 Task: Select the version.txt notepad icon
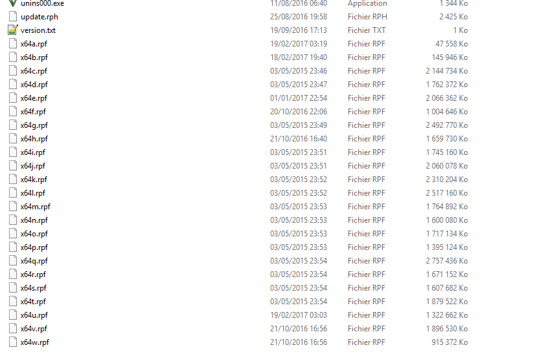(13, 30)
